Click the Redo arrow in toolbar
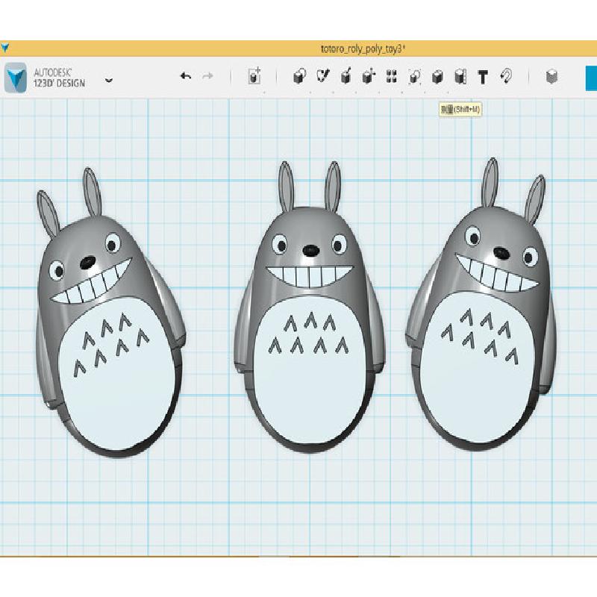The width and height of the screenshot is (597, 597). tap(207, 76)
